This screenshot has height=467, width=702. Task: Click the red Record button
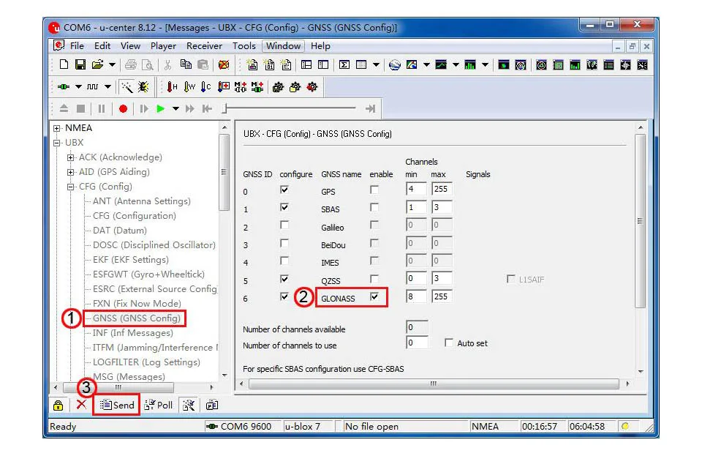(x=123, y=108)
